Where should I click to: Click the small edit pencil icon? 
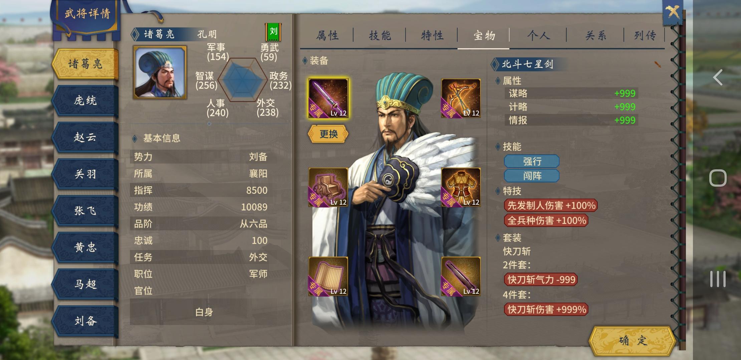[657, 64]
